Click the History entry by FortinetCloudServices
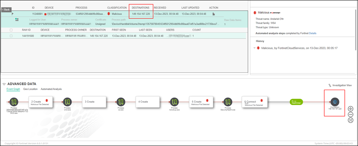 (299, 48)
